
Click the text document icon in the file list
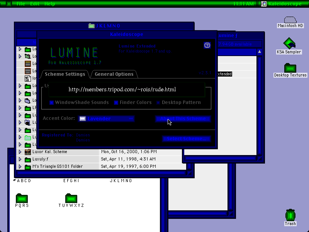click(27, 78)
